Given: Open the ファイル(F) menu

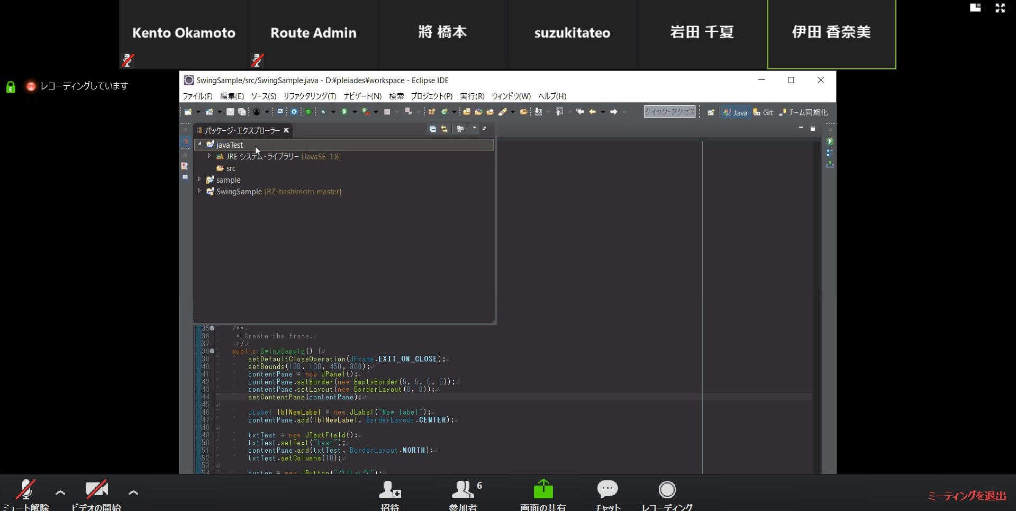Looking at the screenshot, I should tap(197, 96).
